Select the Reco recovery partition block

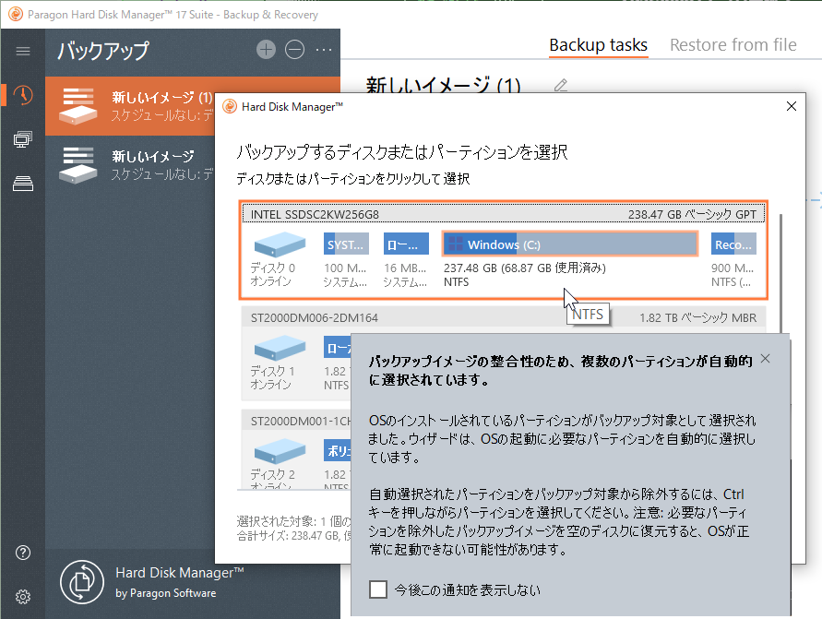(x=734, y=244)
